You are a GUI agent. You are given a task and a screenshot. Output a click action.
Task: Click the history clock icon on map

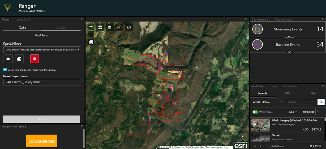[x=129, y=27]
